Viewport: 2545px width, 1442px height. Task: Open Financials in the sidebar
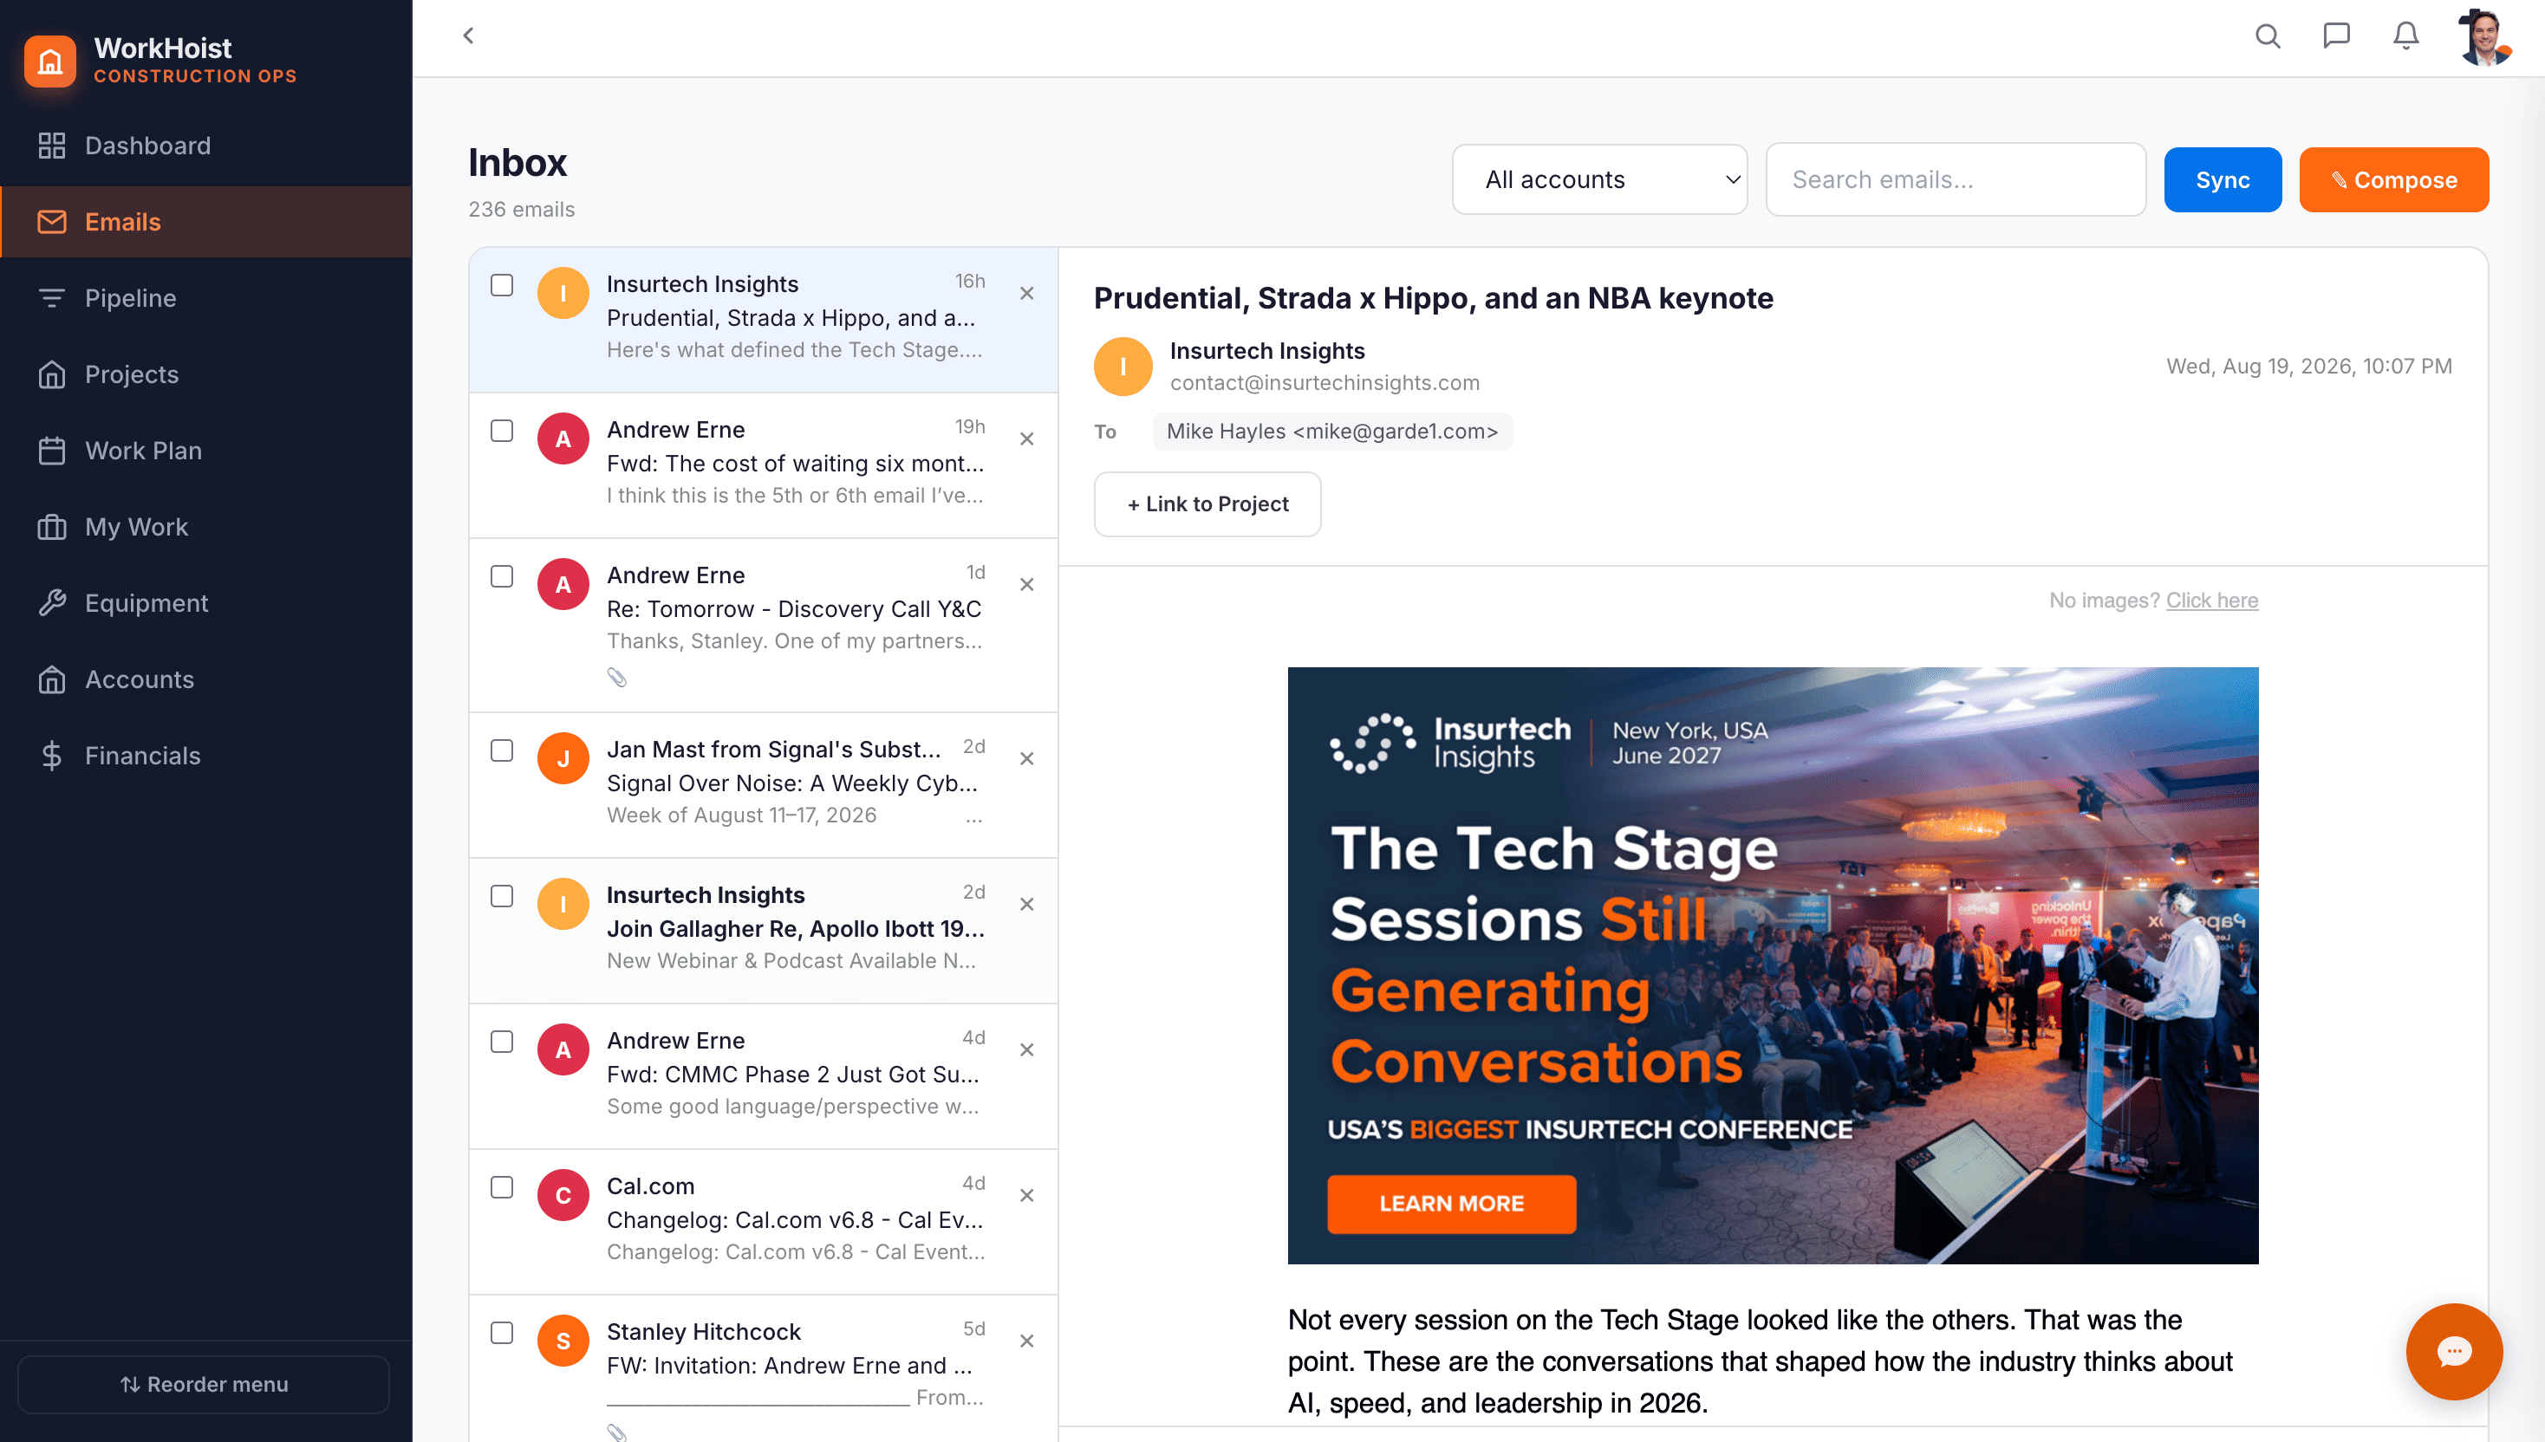[206, 756]
